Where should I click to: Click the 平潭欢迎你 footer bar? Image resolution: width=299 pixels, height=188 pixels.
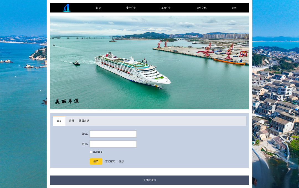coord(149,180)
